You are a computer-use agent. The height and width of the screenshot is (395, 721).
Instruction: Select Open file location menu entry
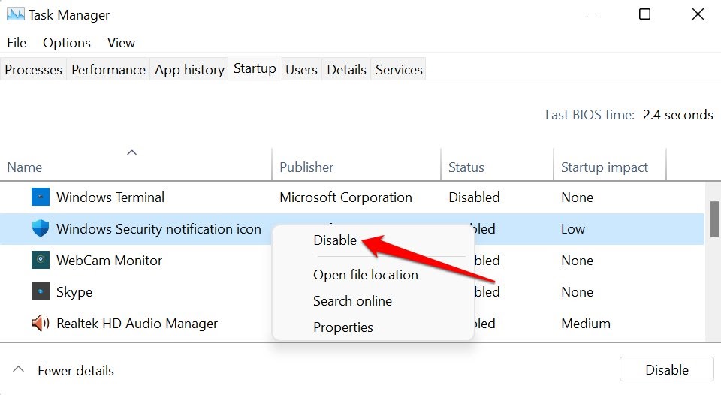(x=365, y=275)
